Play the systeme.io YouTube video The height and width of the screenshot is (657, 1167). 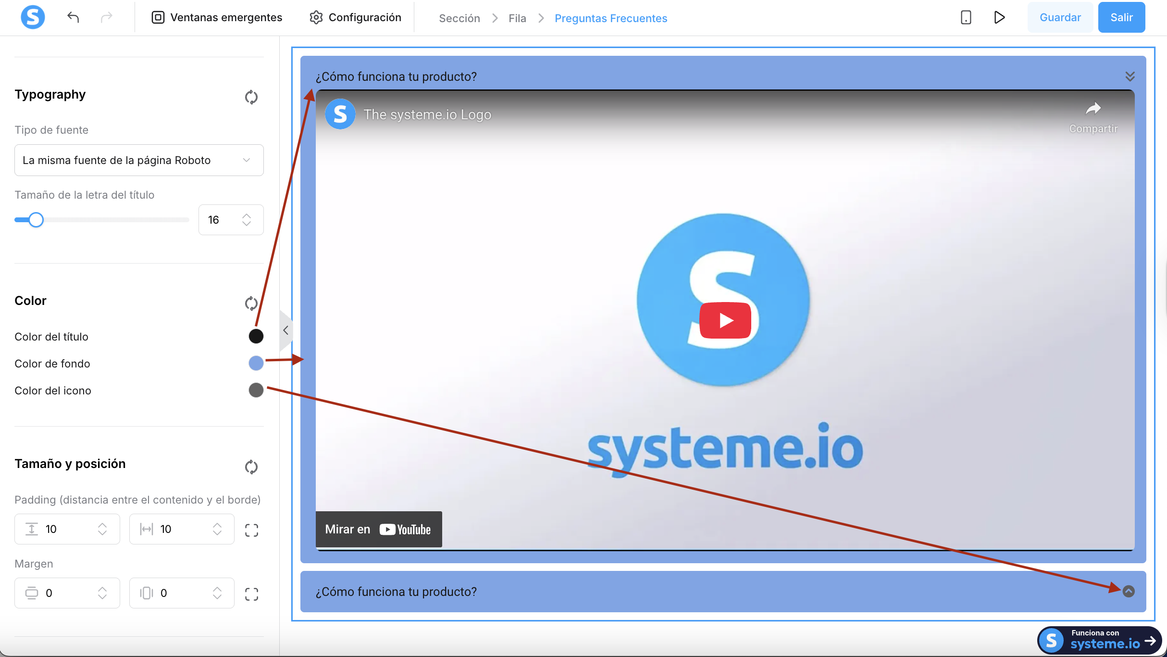(725, 320)
